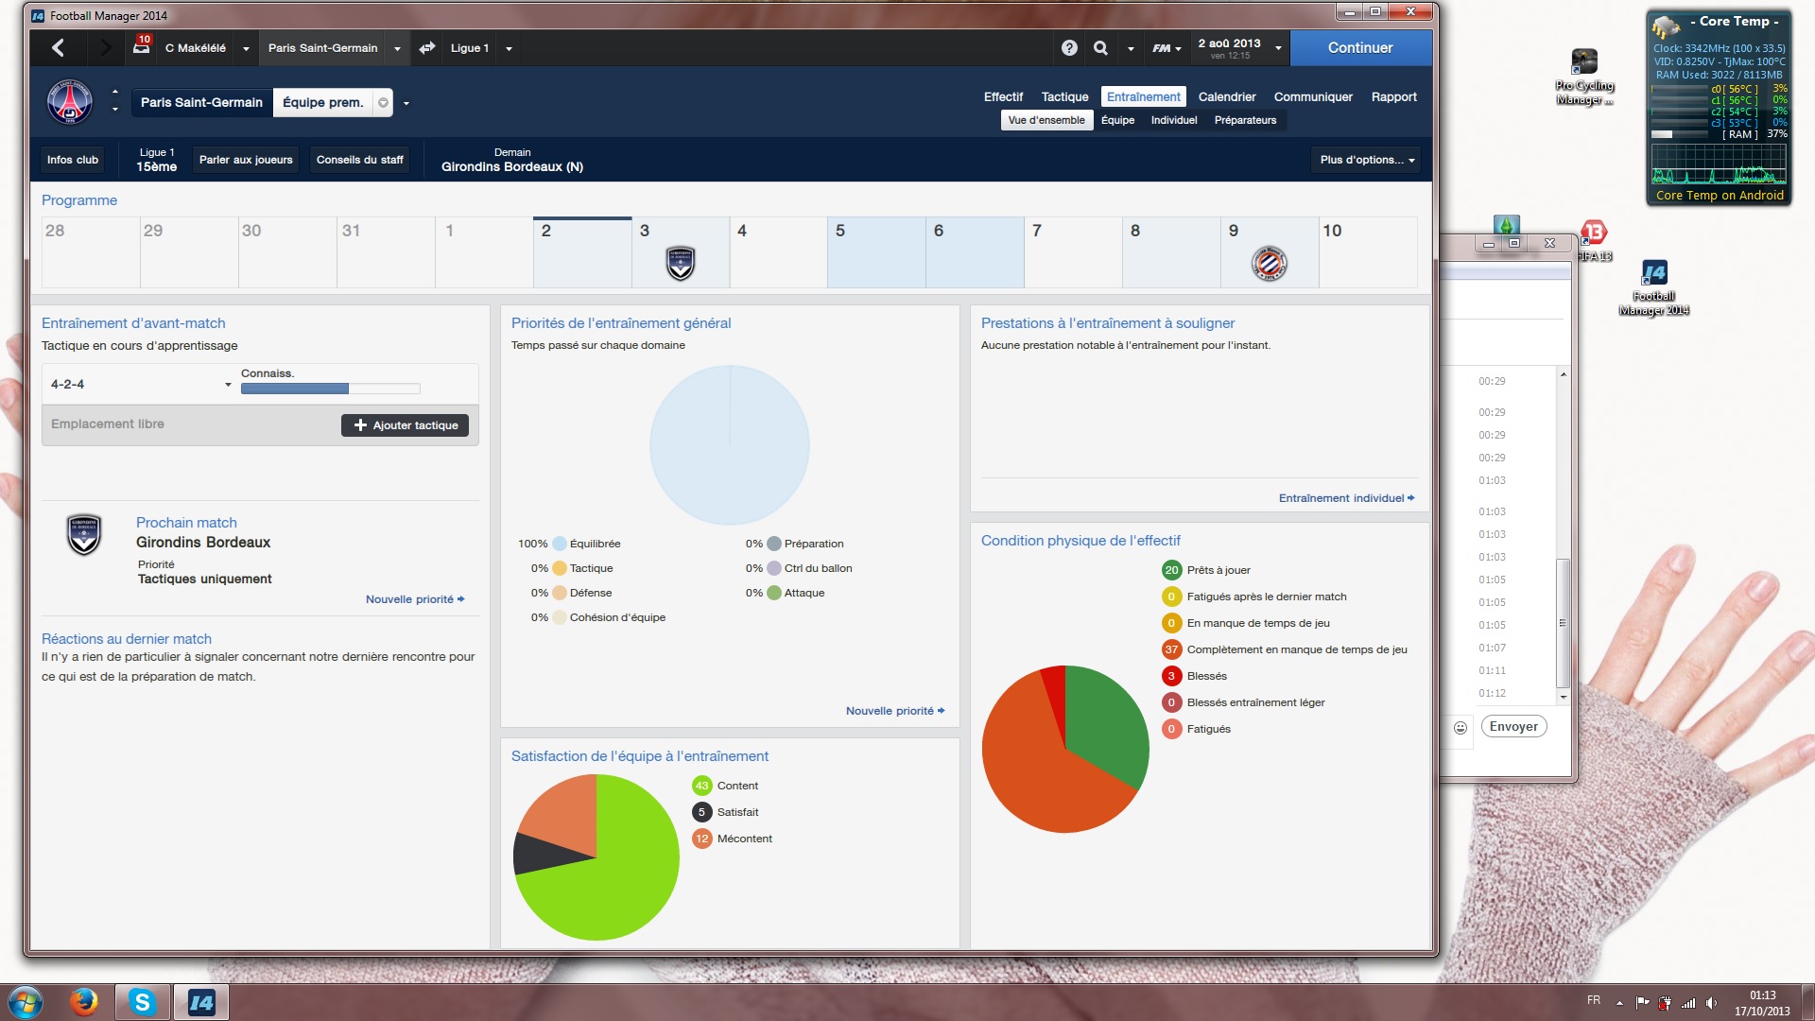This screenshot has height=1021, width=1815.
Task: Click the back navigation arrow
Action: tap(58, 47)
